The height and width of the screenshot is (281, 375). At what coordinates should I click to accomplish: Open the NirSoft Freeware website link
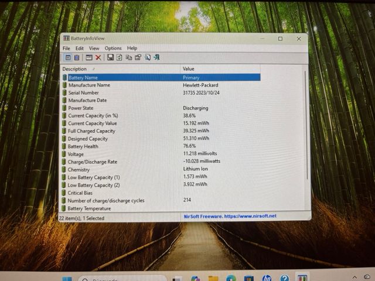(230, 216)
